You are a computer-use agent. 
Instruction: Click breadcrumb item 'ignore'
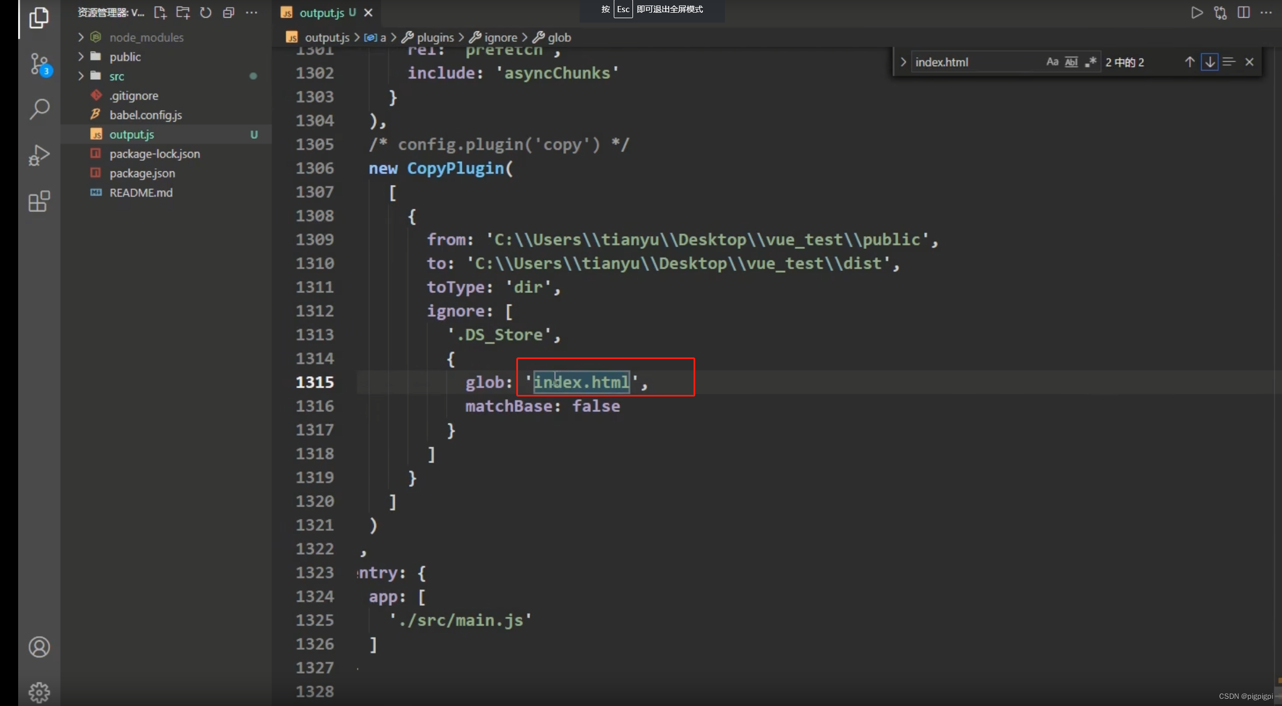[x=493, y=37]
